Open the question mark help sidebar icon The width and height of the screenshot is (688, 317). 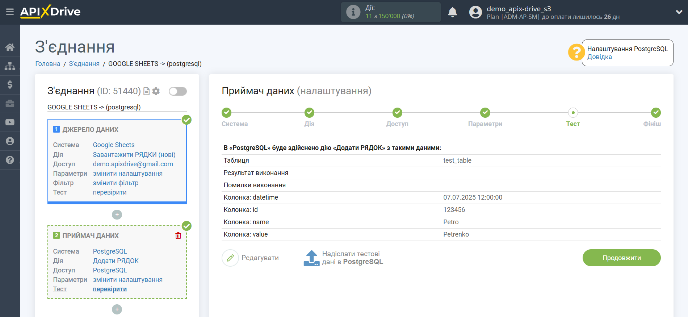pos(10,160)
